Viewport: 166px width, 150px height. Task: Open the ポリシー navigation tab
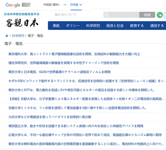point(73,26)
